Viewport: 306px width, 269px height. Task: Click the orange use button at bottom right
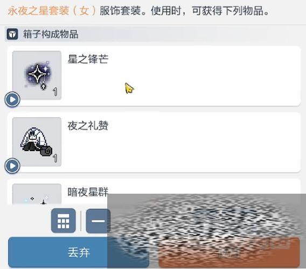click(229, 253)
